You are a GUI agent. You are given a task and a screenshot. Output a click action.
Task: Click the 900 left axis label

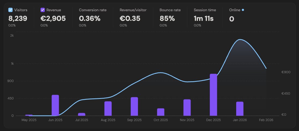coord(11,81)
